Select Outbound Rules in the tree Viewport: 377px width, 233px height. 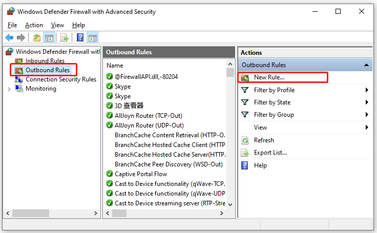48,70
